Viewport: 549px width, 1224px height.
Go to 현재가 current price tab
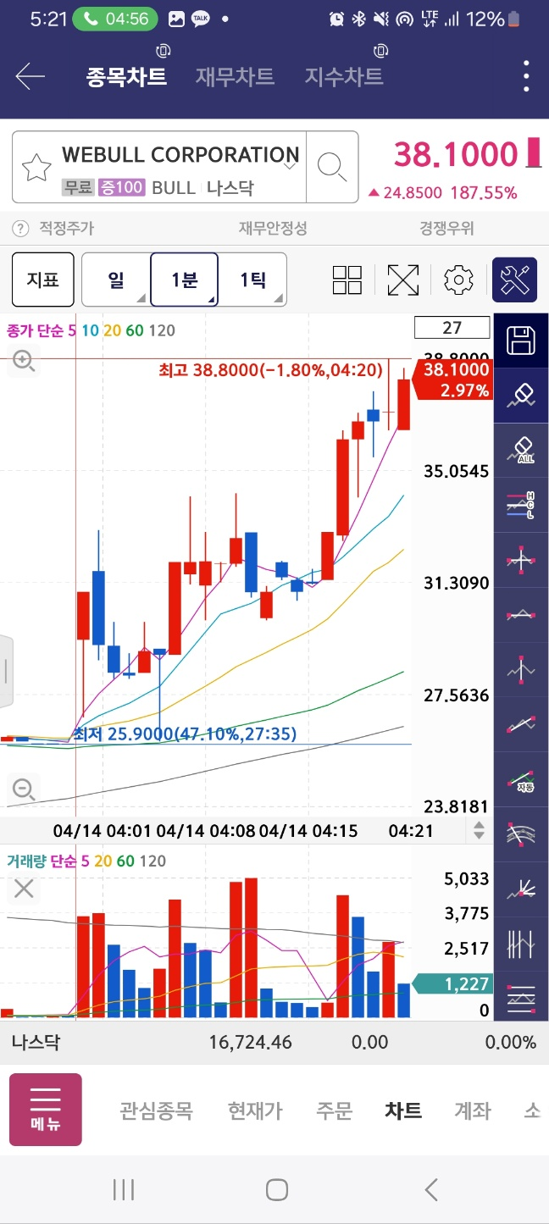pos(255,1110)
